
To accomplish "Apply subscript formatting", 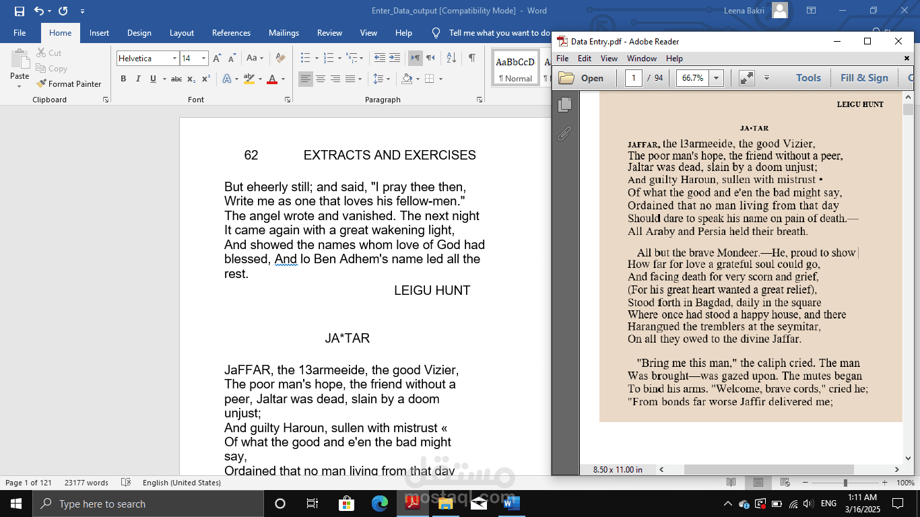I will pos(191,79).
